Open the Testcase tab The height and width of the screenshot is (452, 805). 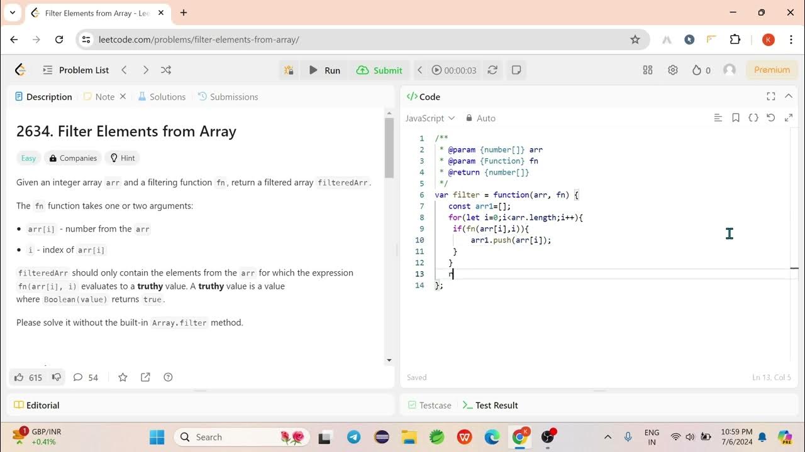430,406
